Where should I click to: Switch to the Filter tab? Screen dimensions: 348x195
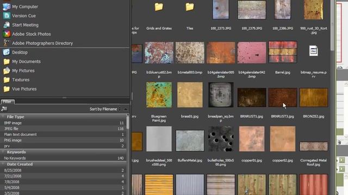(x=7, y=101)
